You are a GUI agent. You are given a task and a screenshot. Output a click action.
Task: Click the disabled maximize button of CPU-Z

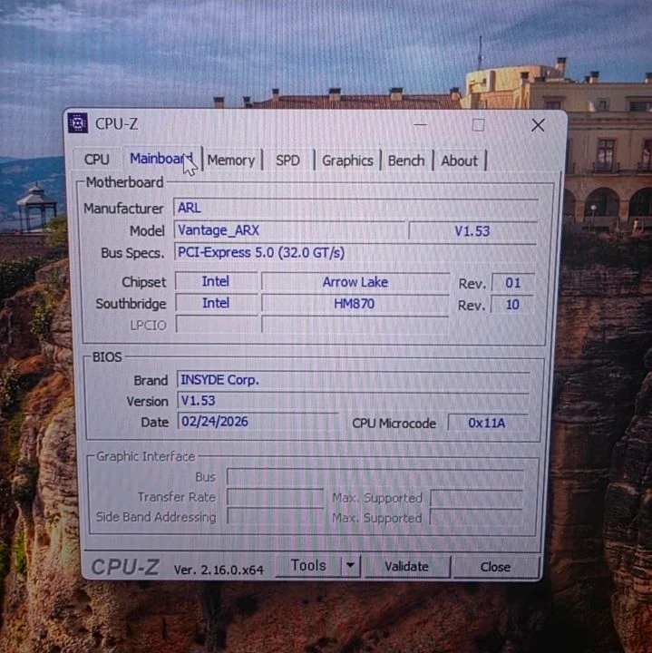pyautogui.click(x=478, y=125)
